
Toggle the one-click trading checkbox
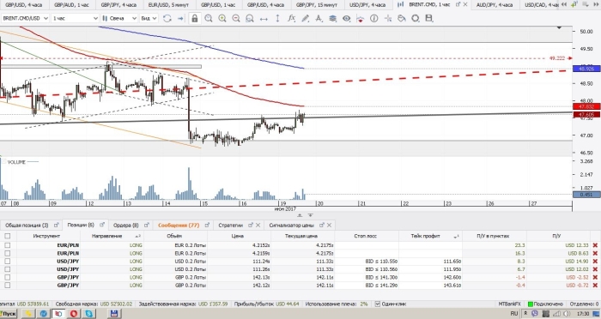pyautogui.click(x=378, y=304)
